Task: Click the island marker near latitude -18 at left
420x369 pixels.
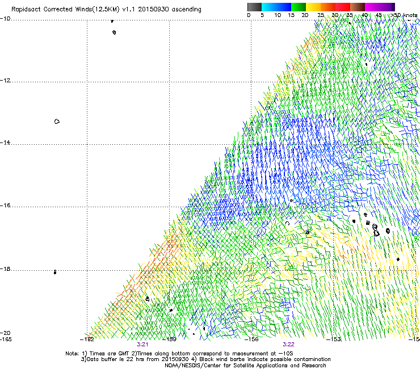Action: [55, 272]
